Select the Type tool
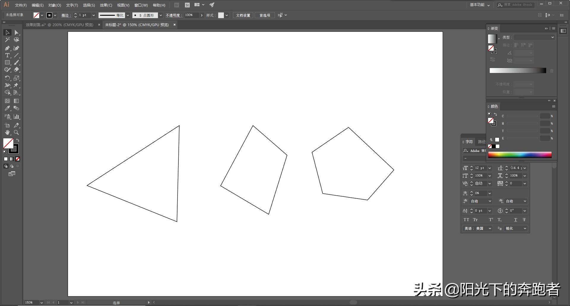Image resolution: width=570 pixels, height=306 pixels. (x=7, y=55)
